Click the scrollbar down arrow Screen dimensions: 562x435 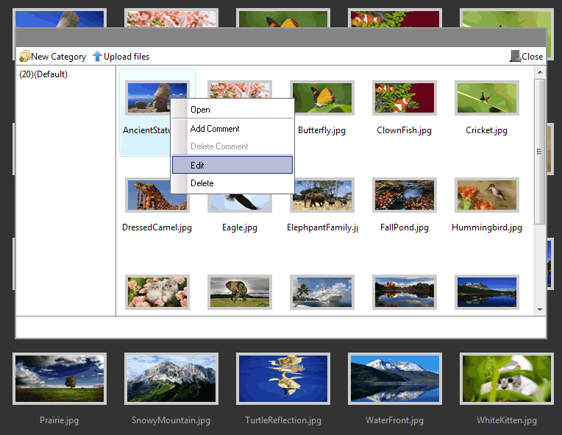tap(539, 310)
